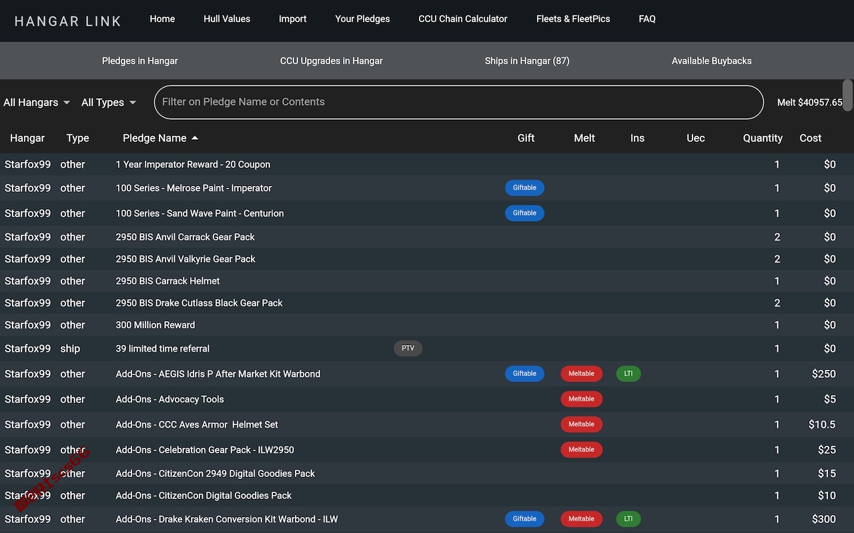Click Giftable badge on Melrose Paint row
854x533 pixels.
[x=524, y=188]
